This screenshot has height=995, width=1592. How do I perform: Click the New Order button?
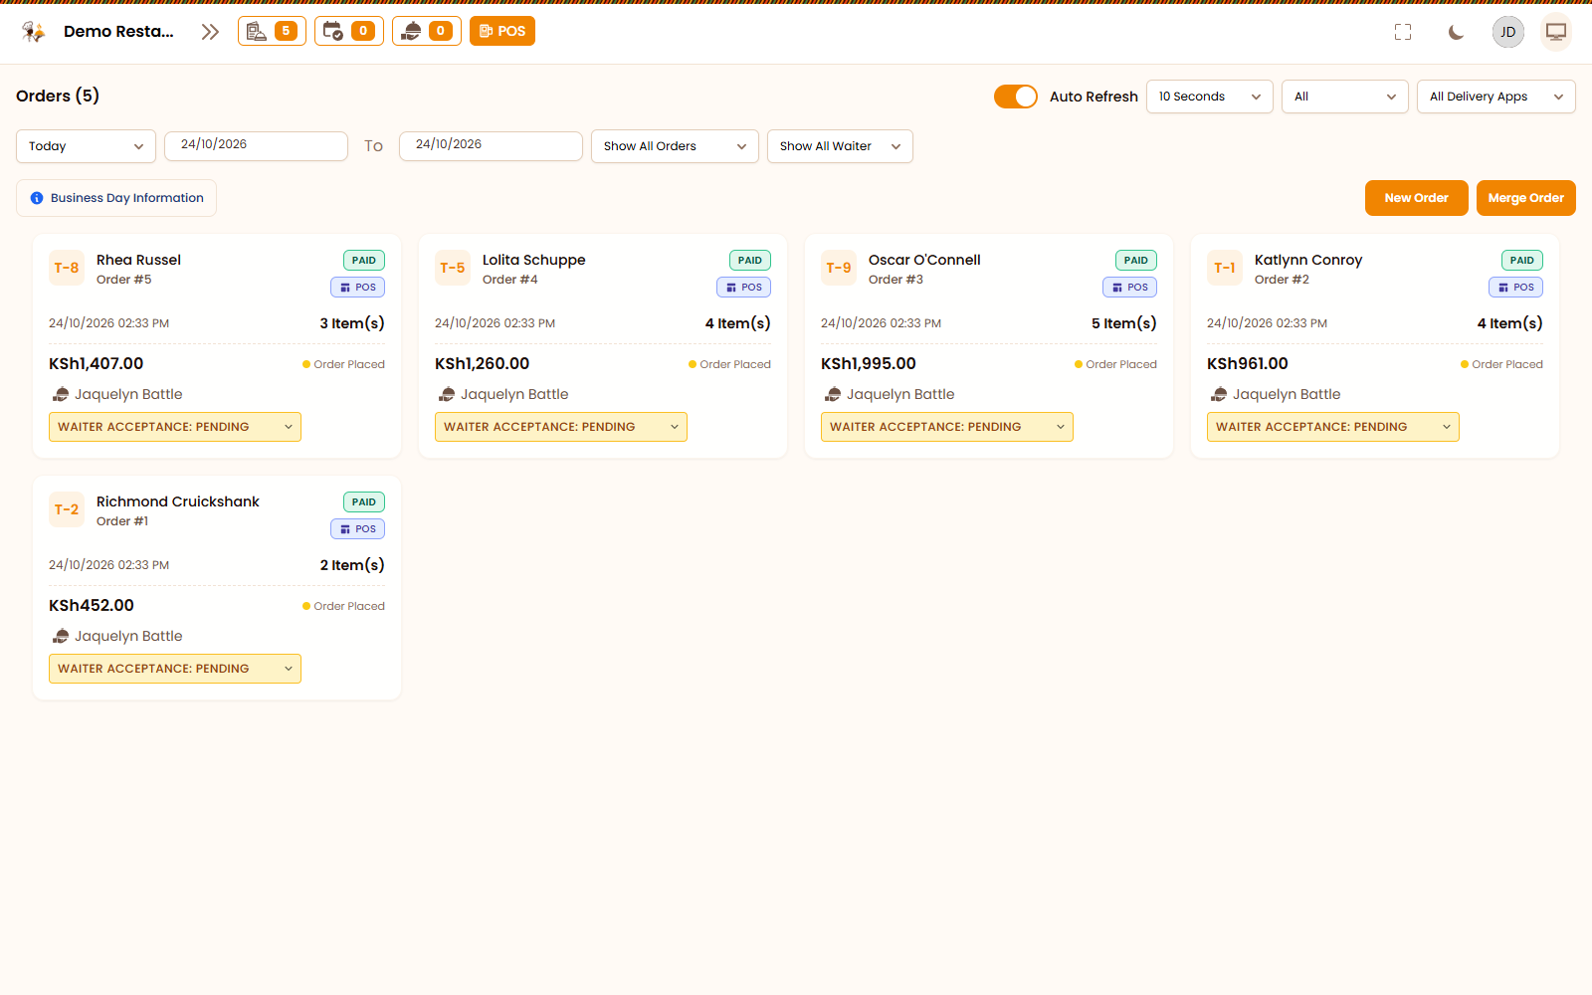[1417, 198]
